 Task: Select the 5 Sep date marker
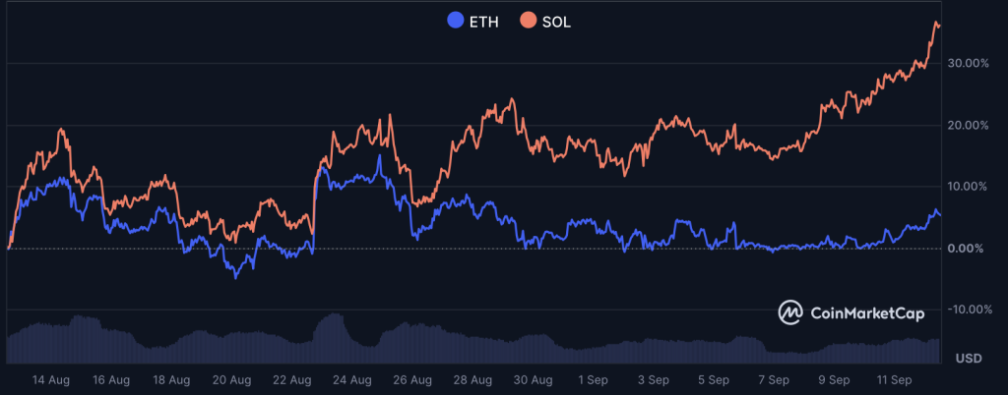(714, 379)
